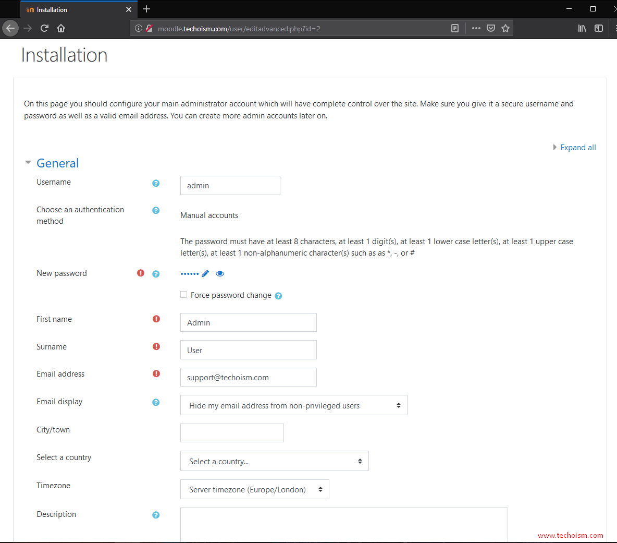The height and width of the screenshot is (543, 617).
Task: Enable Force password change checkbox
Action: (x=184, y=295)
